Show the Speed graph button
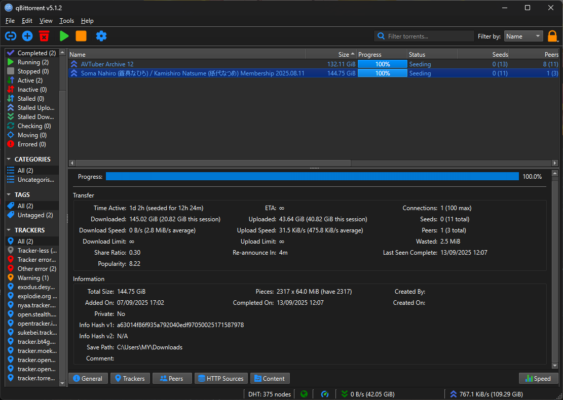The image size is (563, 400). click(538, 378)
